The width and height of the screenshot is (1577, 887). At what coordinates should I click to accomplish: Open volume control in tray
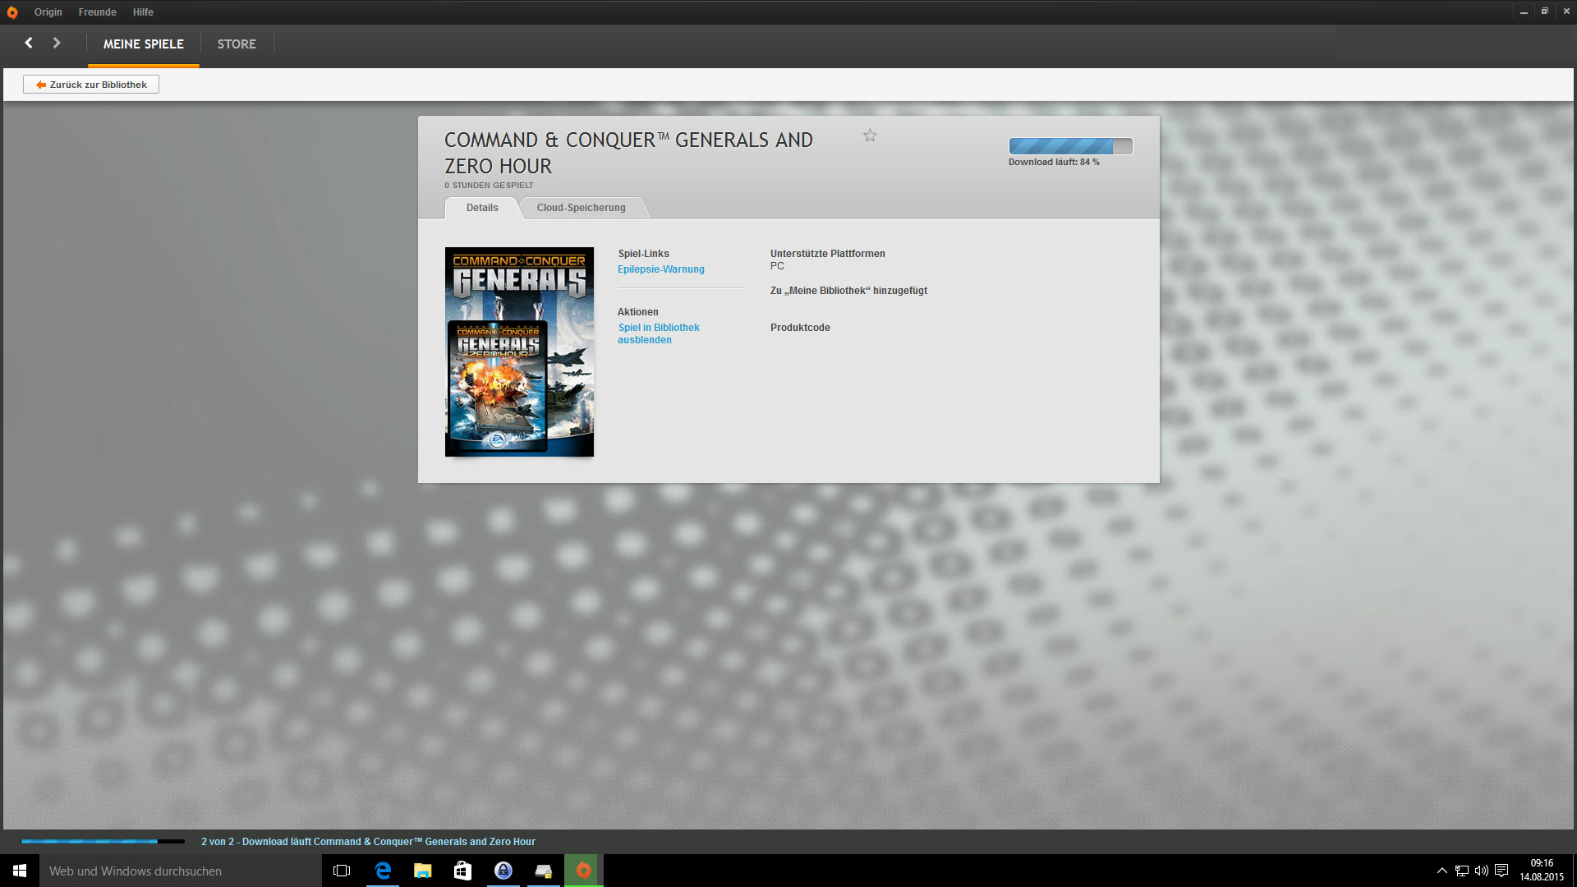click(1481, 871)
